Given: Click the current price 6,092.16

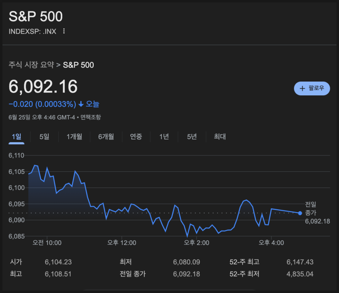Looking at the screenshot, I should [x=43, y=86].
